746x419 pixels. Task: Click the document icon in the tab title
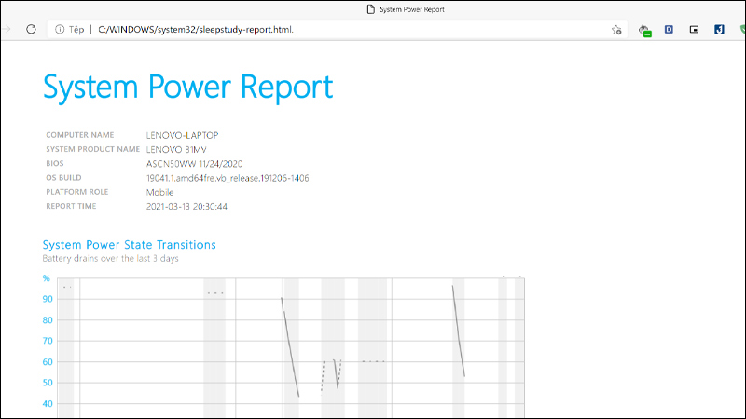click(370, 9)
